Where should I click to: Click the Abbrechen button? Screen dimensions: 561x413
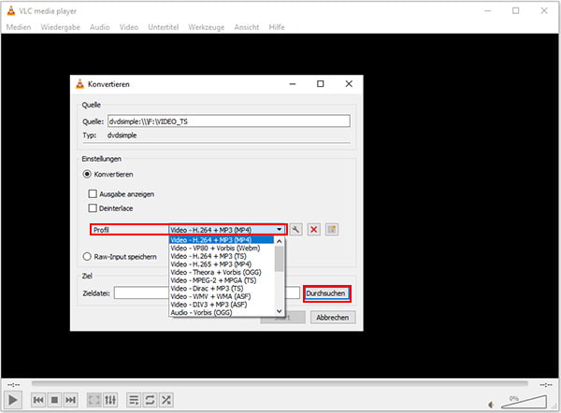(332, 317)
